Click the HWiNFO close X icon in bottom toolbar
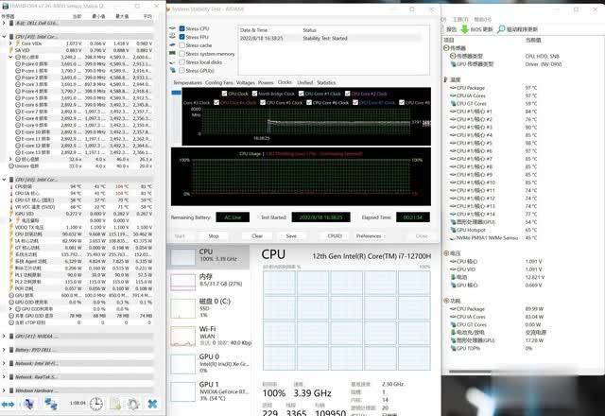The image size is (605, 416). tap(150, 403)
